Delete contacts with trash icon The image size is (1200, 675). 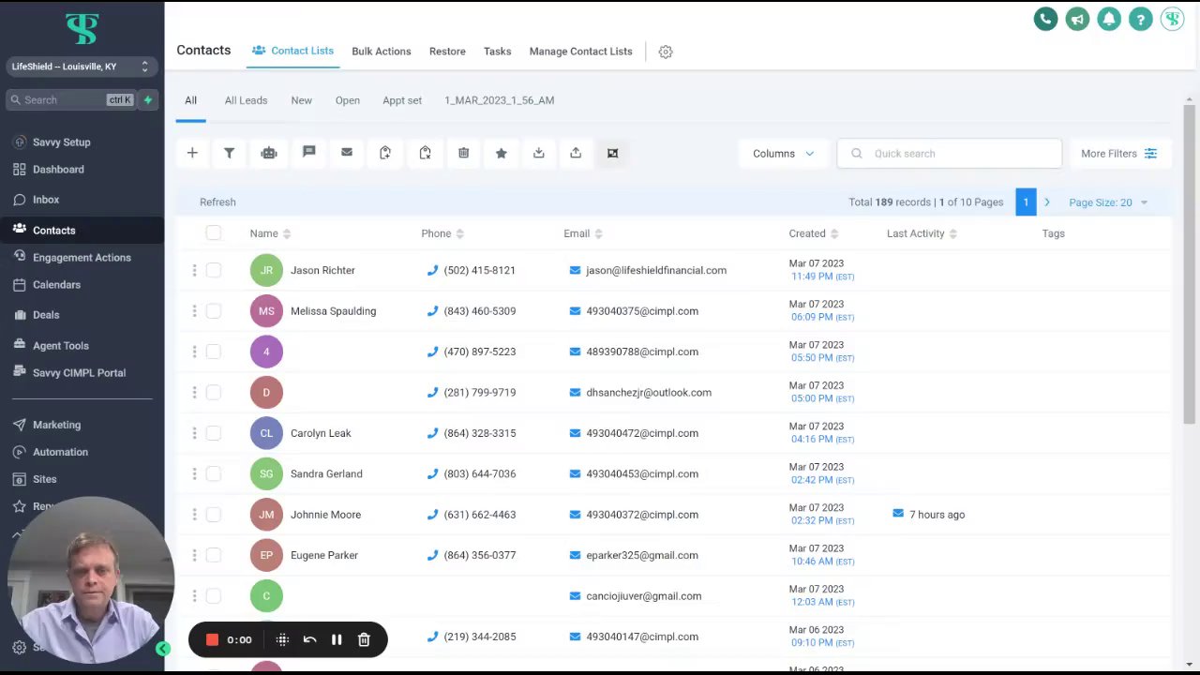(x=463, y=153)
